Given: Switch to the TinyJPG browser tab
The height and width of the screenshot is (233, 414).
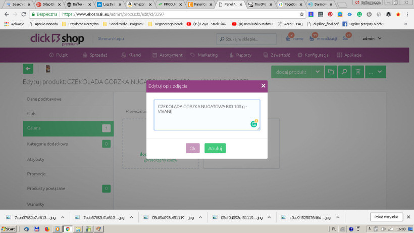Looking at the screenshot, I should click(260, 4).
